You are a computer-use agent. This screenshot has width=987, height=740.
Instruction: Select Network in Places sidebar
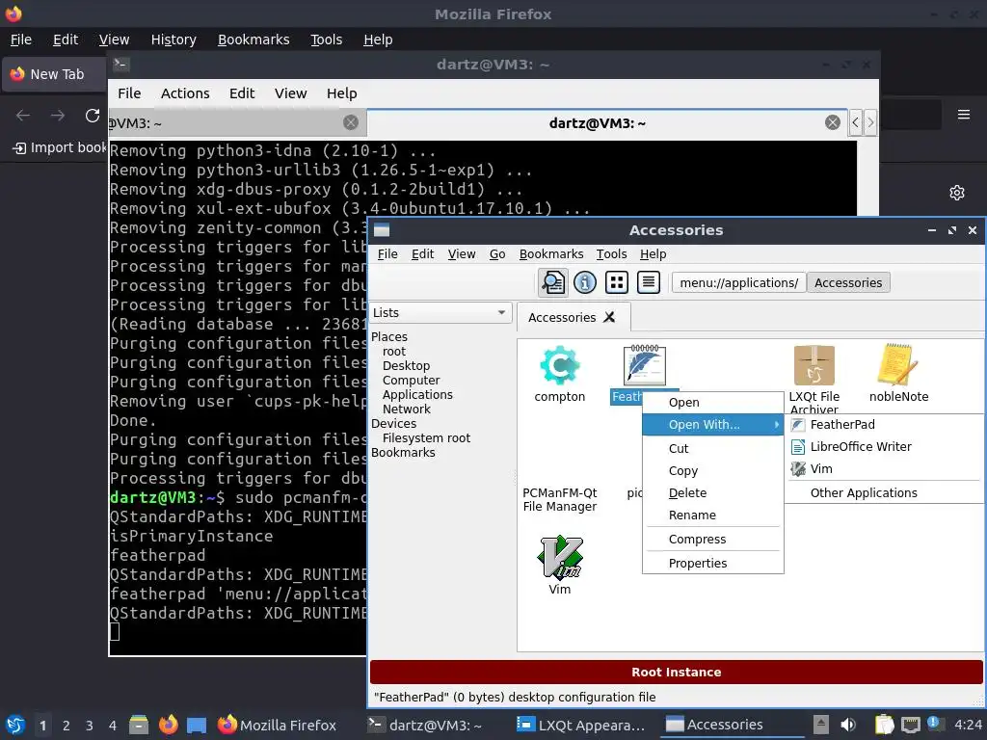[407, 409]
